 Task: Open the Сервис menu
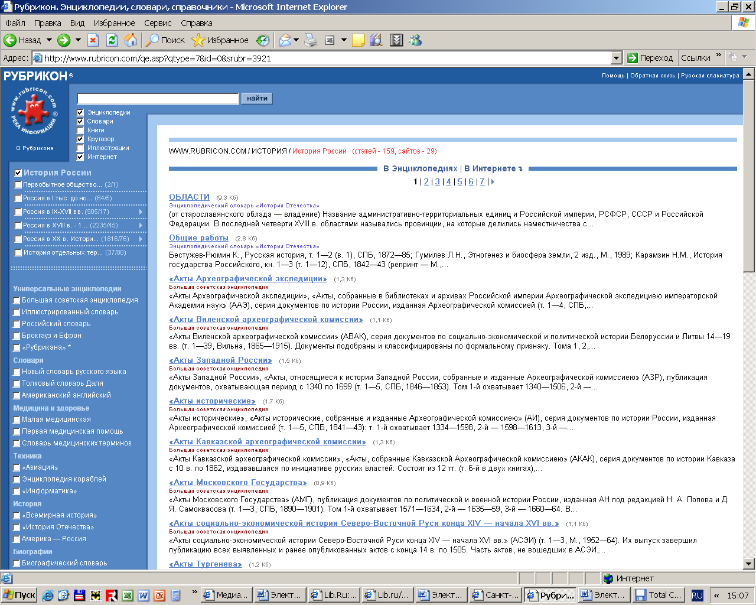point(158,23)
